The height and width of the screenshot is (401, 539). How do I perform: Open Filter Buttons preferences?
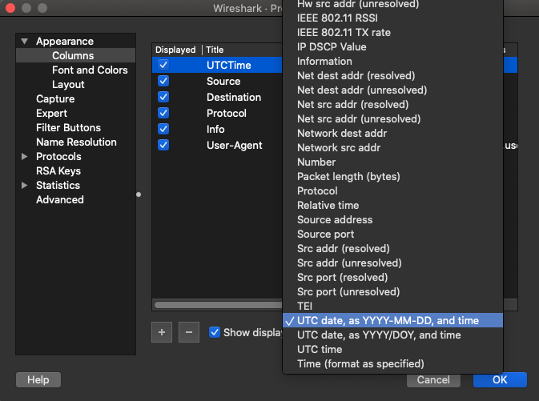pyautogui.click(x=68, y=127)
